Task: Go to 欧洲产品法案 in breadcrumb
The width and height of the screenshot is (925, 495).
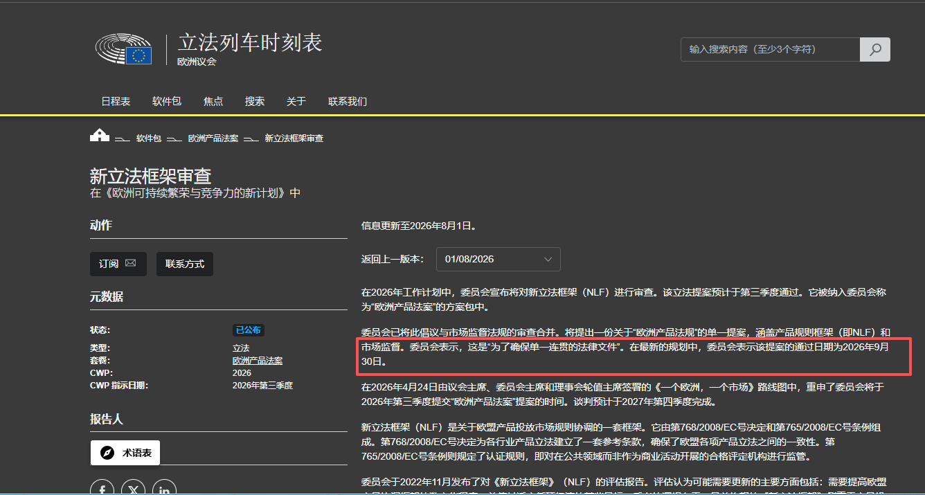Action: (x=213, y=138)
